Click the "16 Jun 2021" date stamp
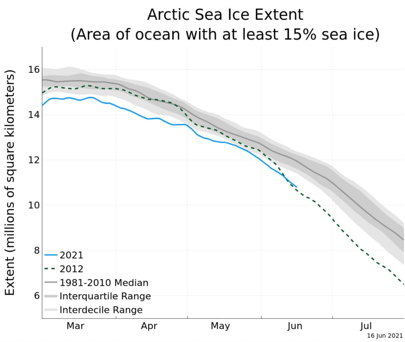Image resolution: width=405 pixels, height=342 pixels. (x=385, y=336)
